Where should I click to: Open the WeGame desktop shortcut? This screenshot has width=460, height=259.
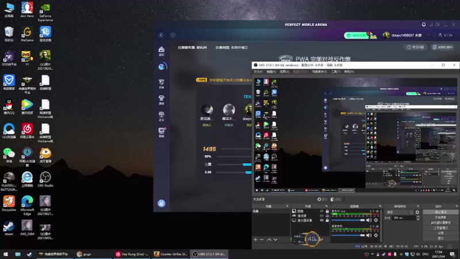[27, 34]
